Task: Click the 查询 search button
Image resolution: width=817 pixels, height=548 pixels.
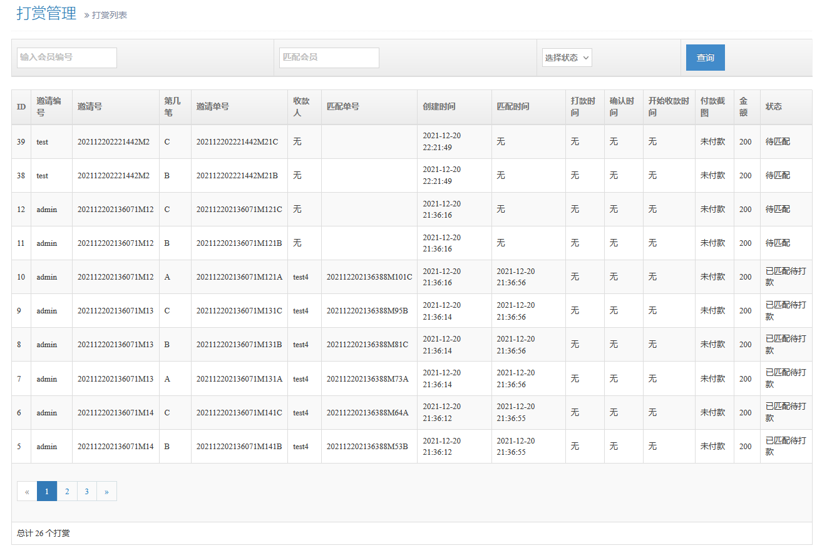Action: coord(705,58)
